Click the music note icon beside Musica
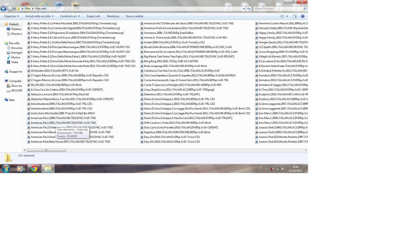This screenshot has height=228, width=406. (x=9, y=57)
